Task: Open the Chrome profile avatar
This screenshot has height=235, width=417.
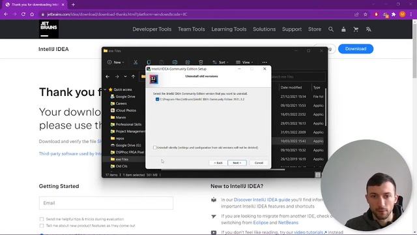Action: 403,14
